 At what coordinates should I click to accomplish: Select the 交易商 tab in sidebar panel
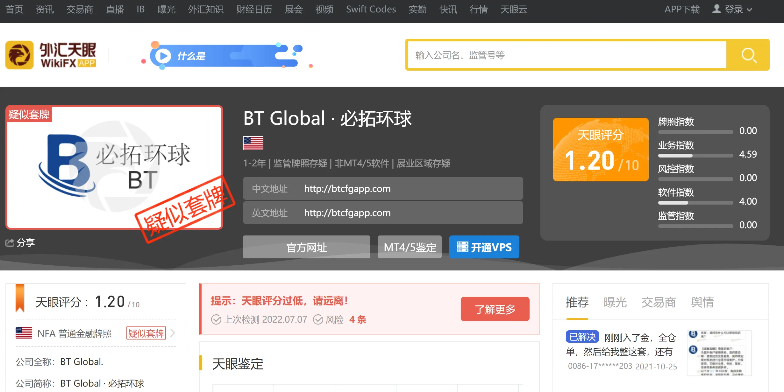(659, 302)
